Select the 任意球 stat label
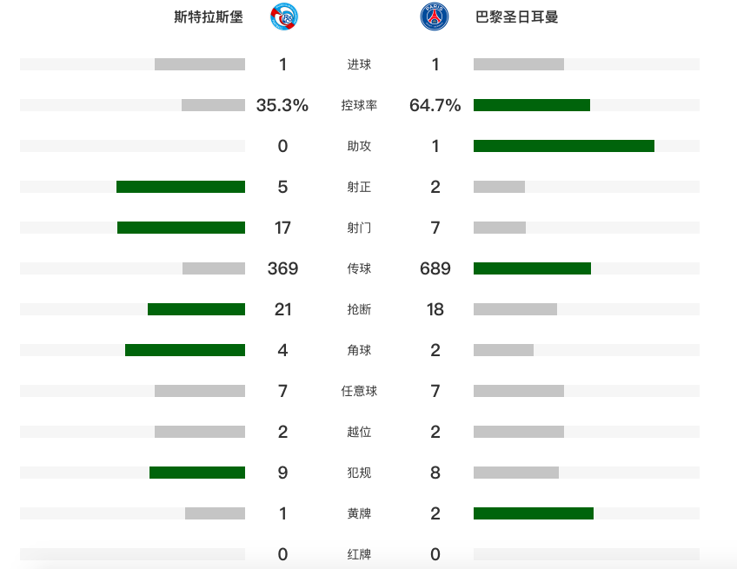 359,391
